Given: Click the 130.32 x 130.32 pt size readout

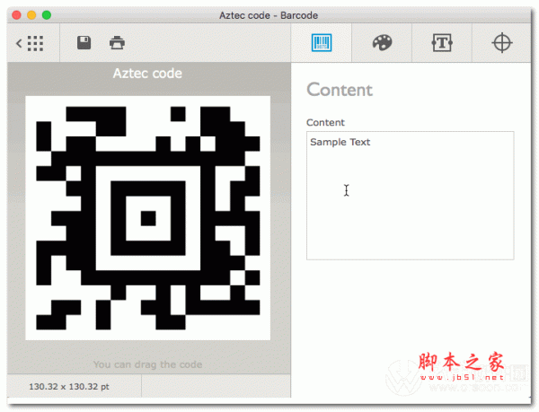Looking at the screenshot, I should pyautogui.click(x=69, y=387).
